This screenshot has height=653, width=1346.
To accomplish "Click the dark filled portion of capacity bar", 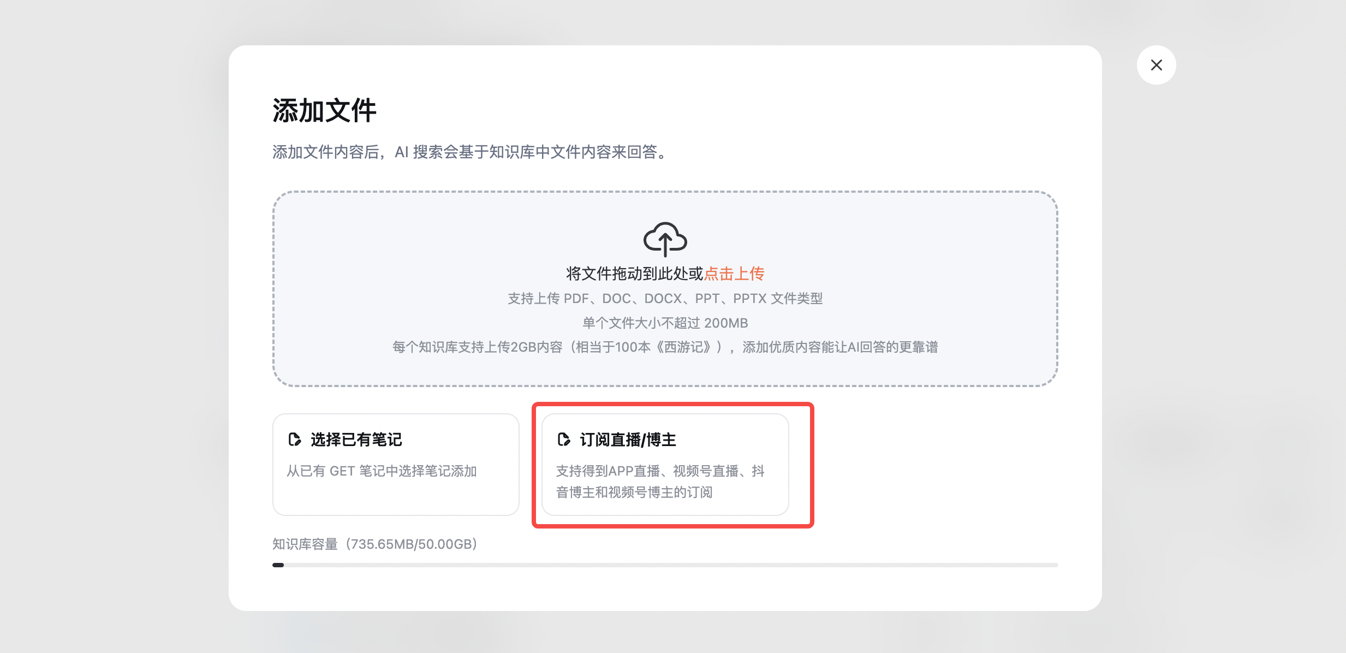I will (278, 565).
